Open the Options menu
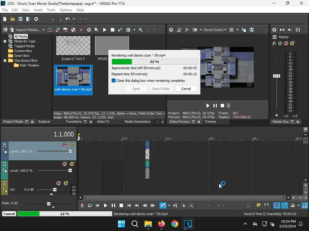The height and width of the screenshot is (231, 309). pos(66,10)
